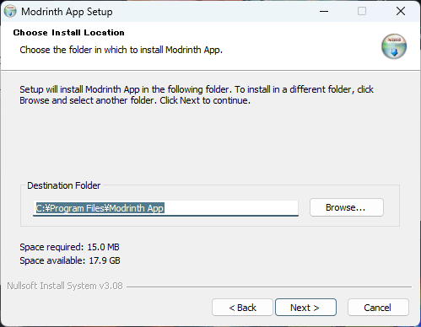Click the Nullsoft Install System v3.08 label
This screenshot has height=327, width=421.
click(65, 286)
